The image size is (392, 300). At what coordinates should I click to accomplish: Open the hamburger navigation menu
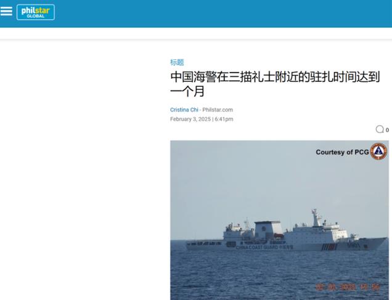[6, 12]
